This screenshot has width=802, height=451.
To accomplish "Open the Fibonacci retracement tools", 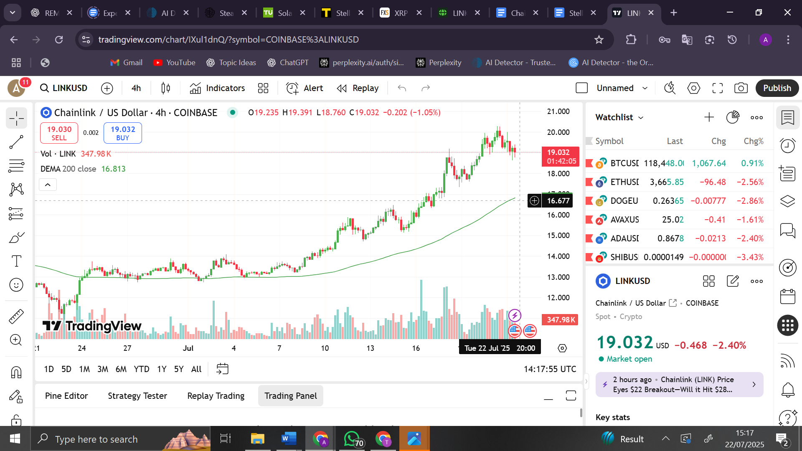I will pyautogui.click(x=16, y=166).
